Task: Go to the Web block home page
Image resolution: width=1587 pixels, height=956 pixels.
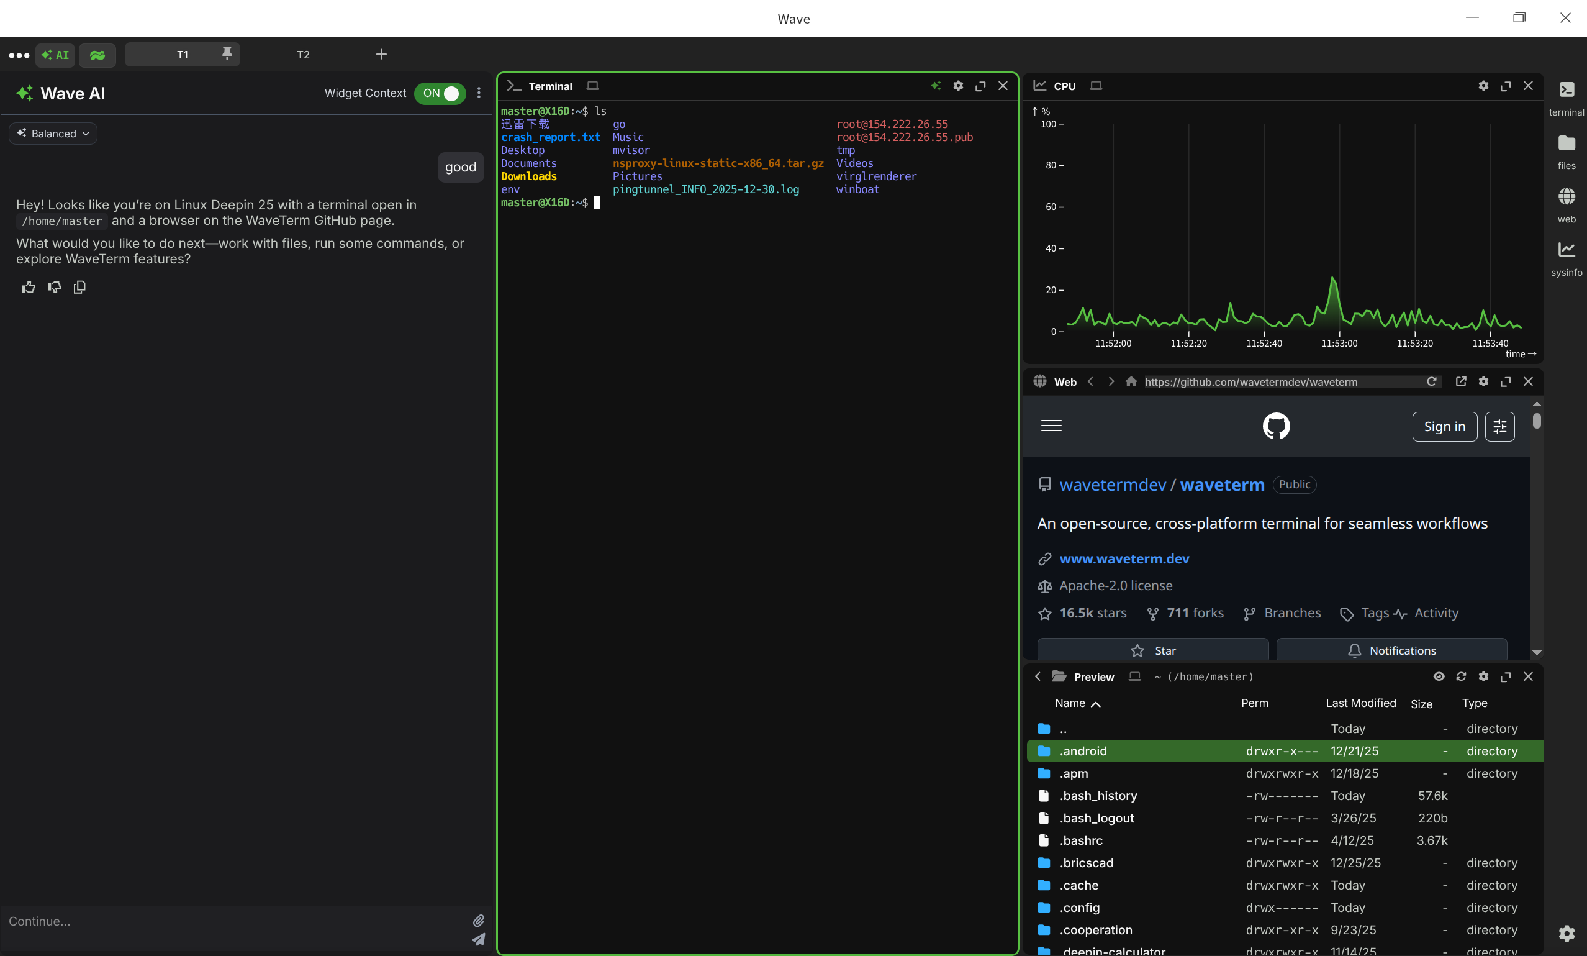Action: 1131,381
